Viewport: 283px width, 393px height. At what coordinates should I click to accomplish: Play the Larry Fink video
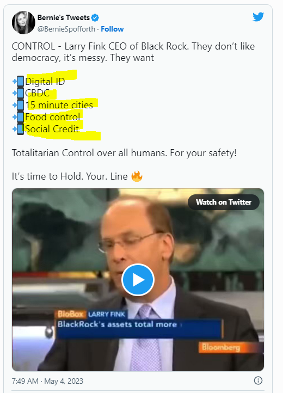pos(138,280)
